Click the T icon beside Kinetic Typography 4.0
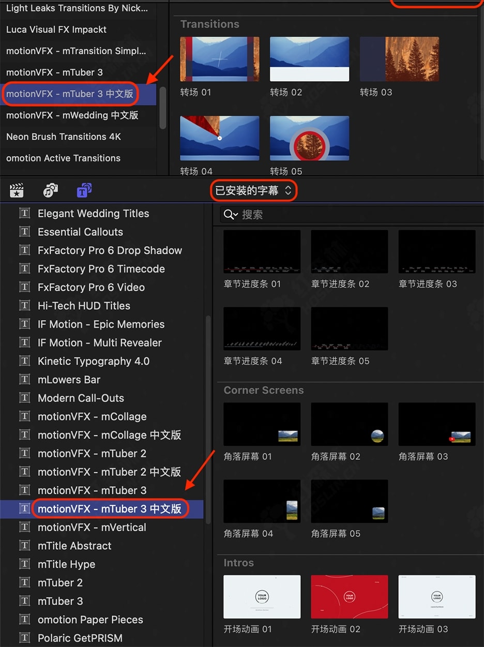Image resolution: width=484 pixels, height=647 pixels. pos(24,361)
